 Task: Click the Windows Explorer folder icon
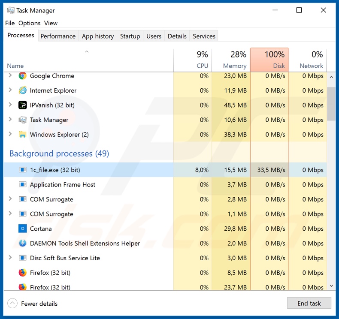pyautogui.click(x=23, y=135)
